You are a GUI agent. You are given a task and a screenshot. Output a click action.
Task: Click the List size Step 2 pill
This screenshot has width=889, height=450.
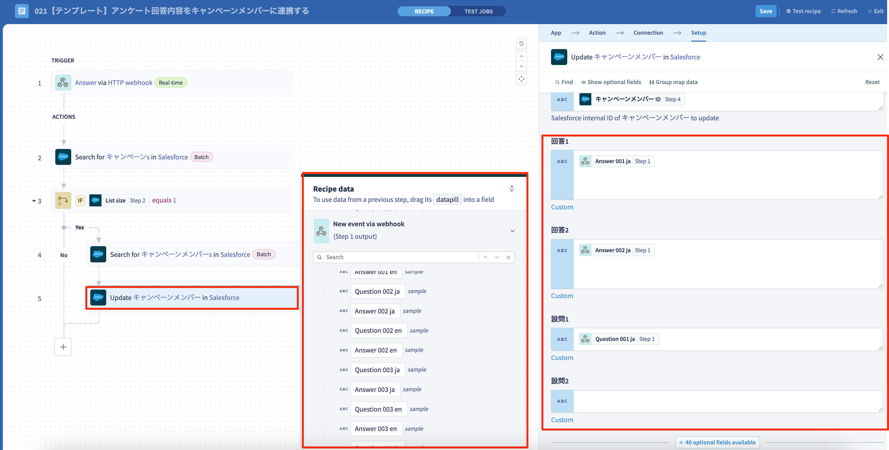(119, 200)
